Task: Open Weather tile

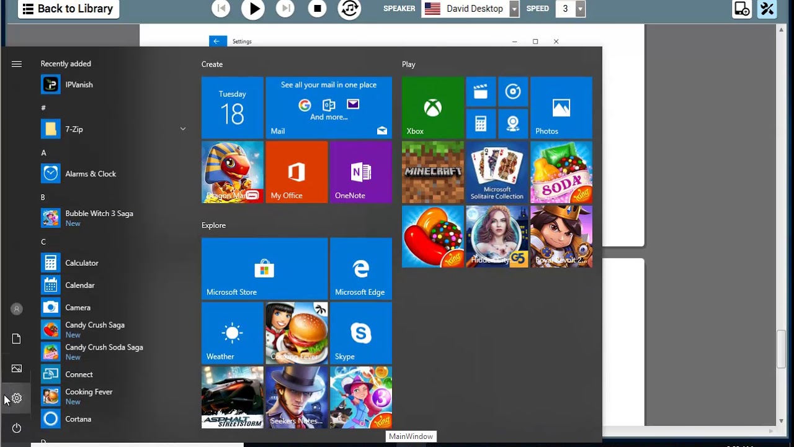Action: pyautogui.click(x=233, y=333)
